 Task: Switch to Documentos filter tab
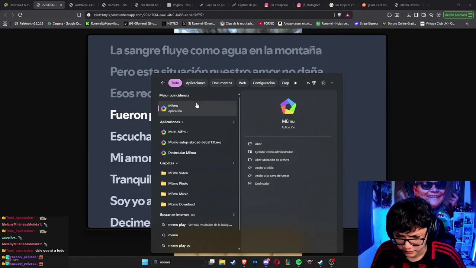[x=222, y=83]
